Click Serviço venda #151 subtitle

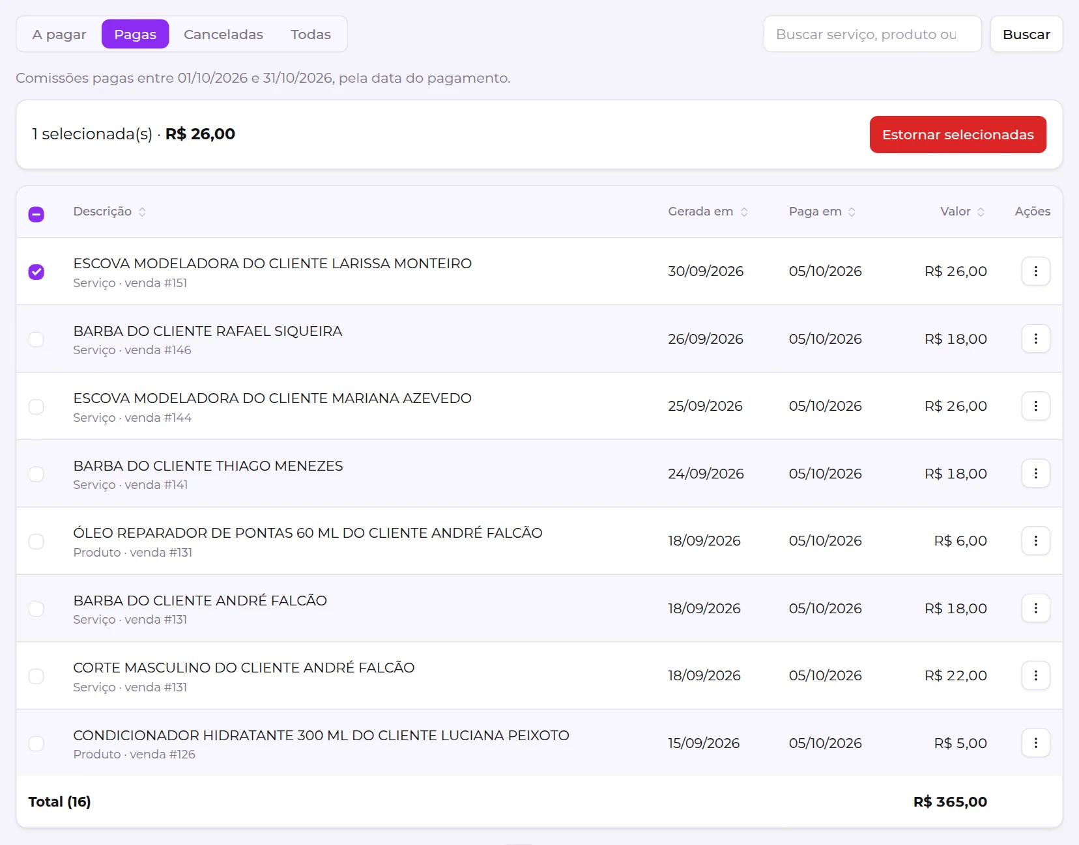pyautogui.click(x=130, y=283)
